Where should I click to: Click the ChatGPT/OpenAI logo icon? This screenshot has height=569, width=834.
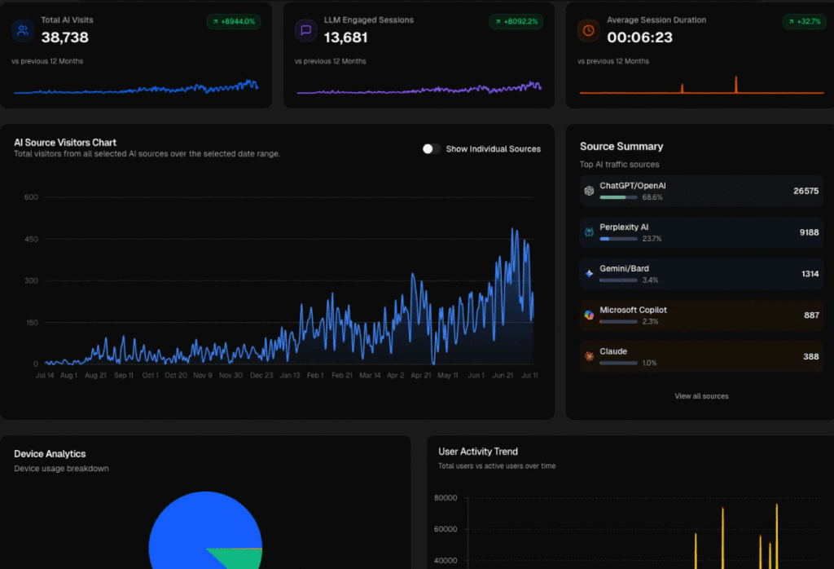pos(589,191)
